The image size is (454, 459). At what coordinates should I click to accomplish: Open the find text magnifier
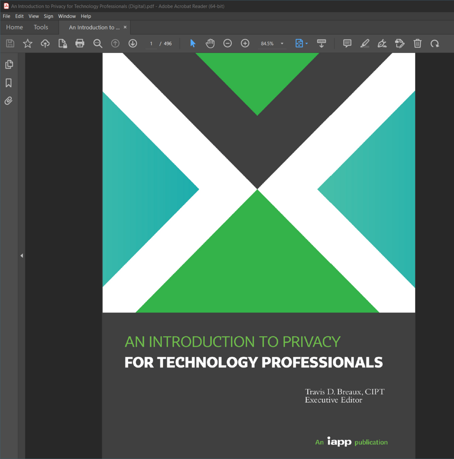(98, 43)
